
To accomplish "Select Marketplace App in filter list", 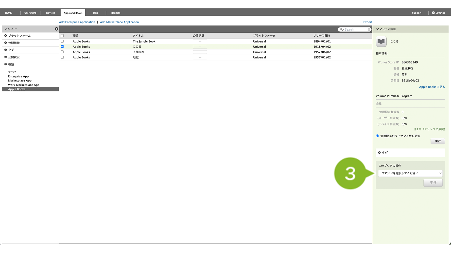I will [20, 81].
